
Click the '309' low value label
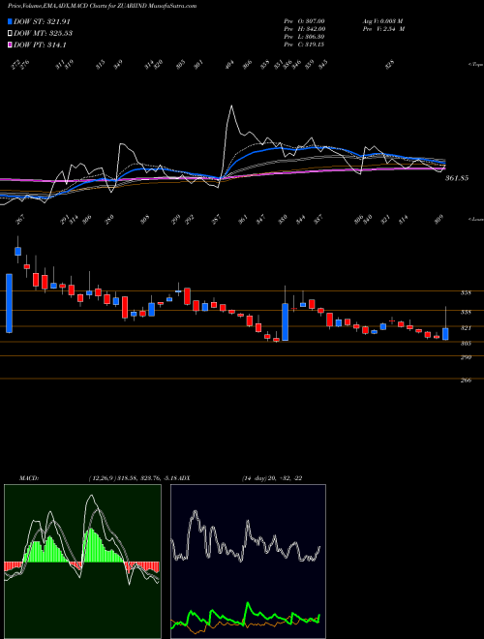point(438,220)
